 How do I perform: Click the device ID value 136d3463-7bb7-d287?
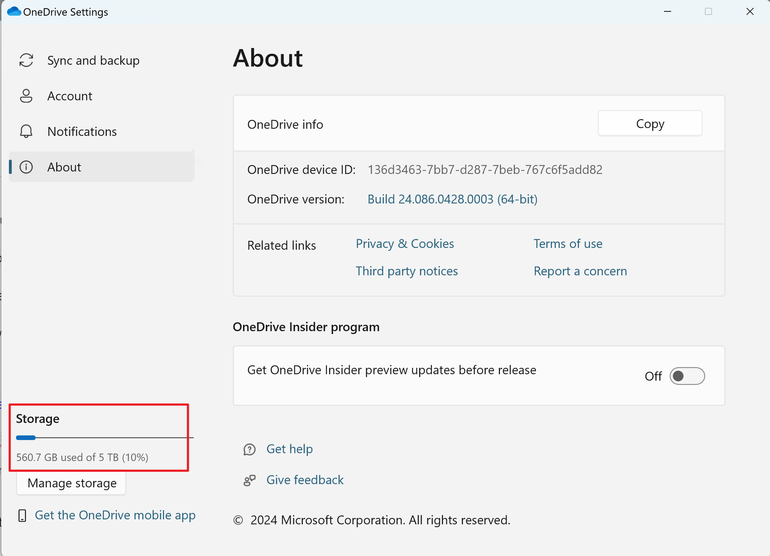pyautogui.click(x=485, y=170)
